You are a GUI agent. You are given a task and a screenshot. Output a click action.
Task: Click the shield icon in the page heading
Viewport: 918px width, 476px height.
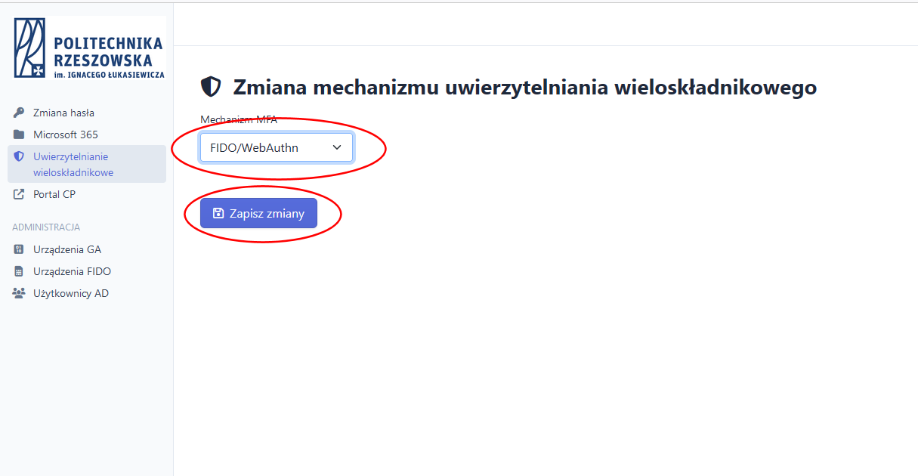click(210, 87)
